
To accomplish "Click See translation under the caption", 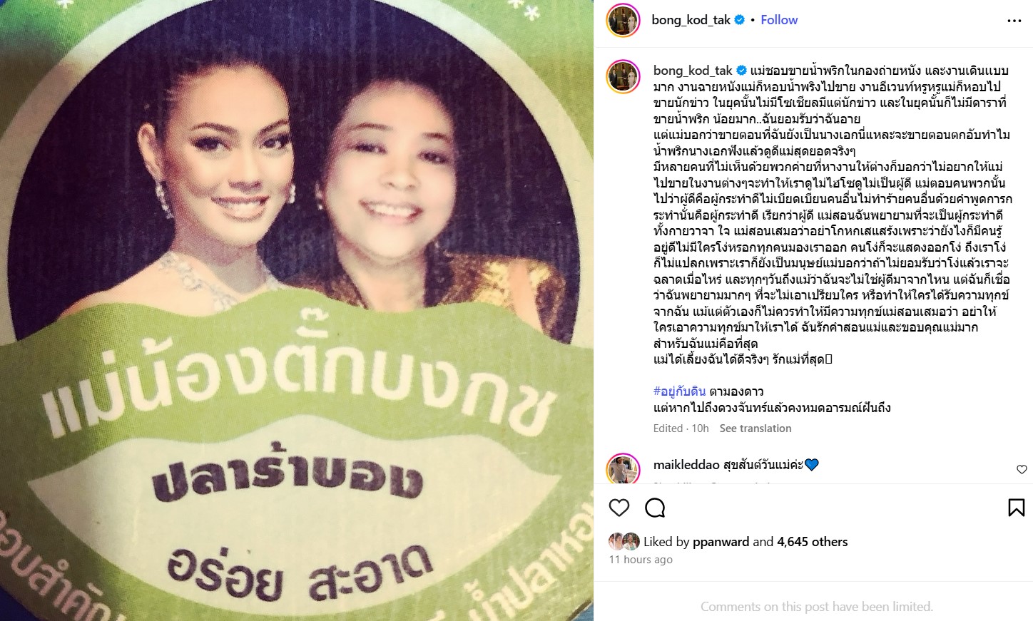I will point(755,428).
